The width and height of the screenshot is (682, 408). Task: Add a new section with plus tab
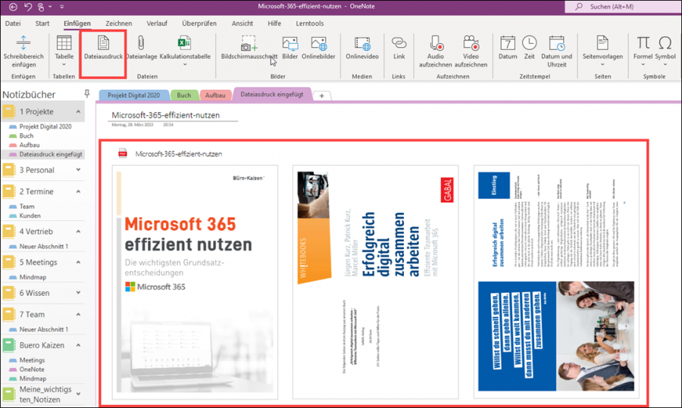click(322, 95)
